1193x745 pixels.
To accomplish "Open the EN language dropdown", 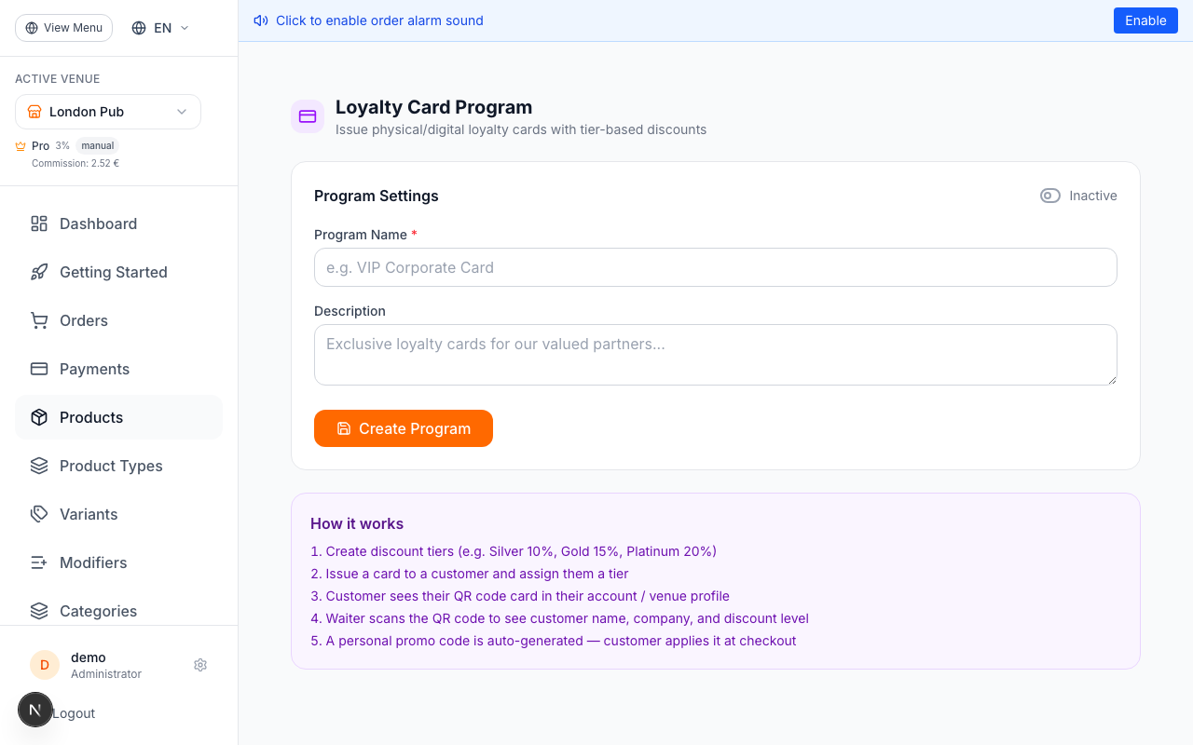I will pos(159,27).
